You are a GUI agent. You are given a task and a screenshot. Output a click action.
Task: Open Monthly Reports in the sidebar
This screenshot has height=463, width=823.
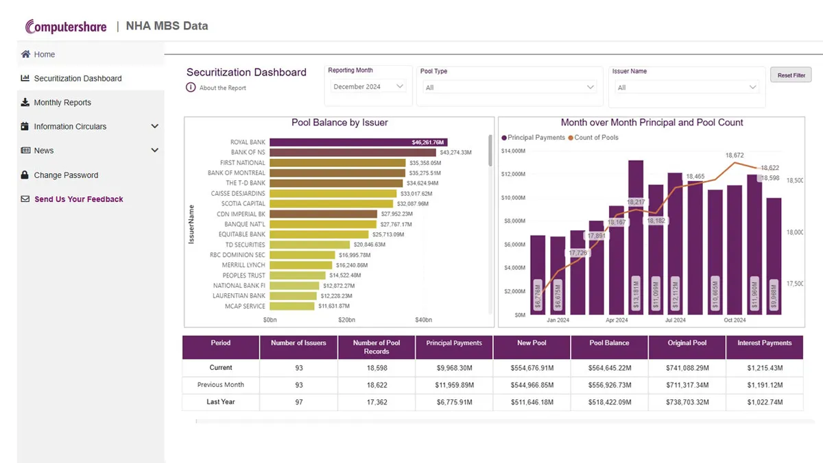(62, 103)
